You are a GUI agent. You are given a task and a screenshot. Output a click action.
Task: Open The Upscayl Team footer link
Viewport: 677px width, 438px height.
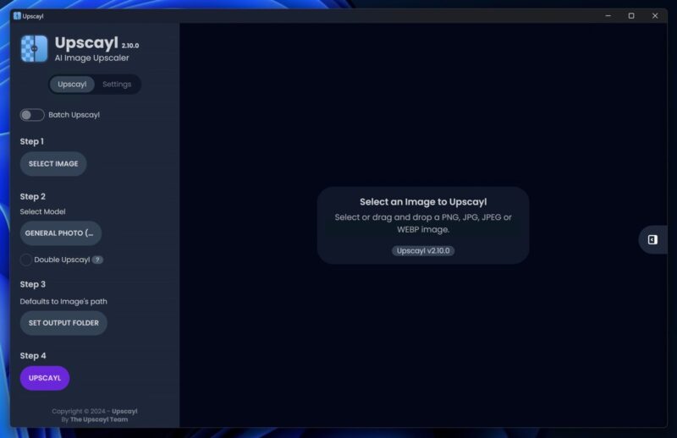tap(99, 419)
